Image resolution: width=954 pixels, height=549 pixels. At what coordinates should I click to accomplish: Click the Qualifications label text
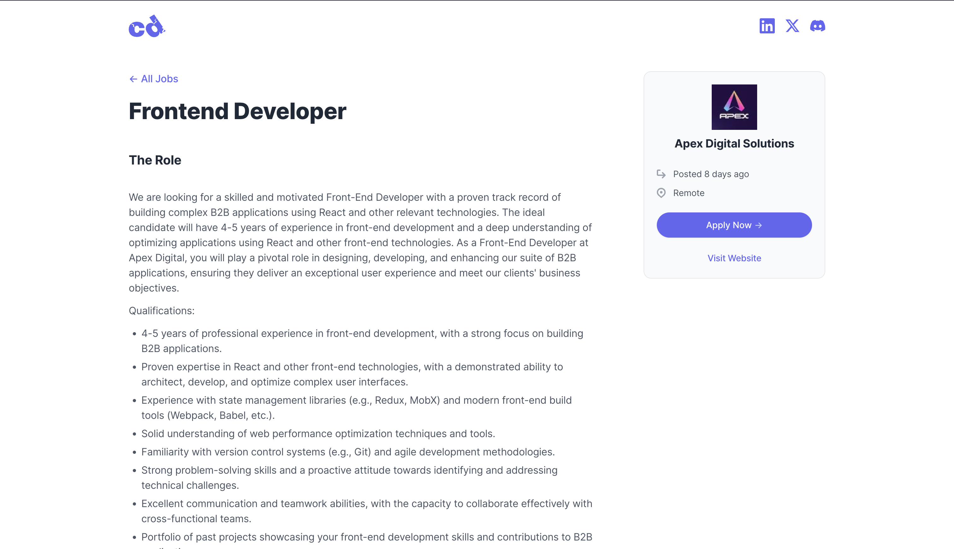pyautogui.click(x=162, y=311)
